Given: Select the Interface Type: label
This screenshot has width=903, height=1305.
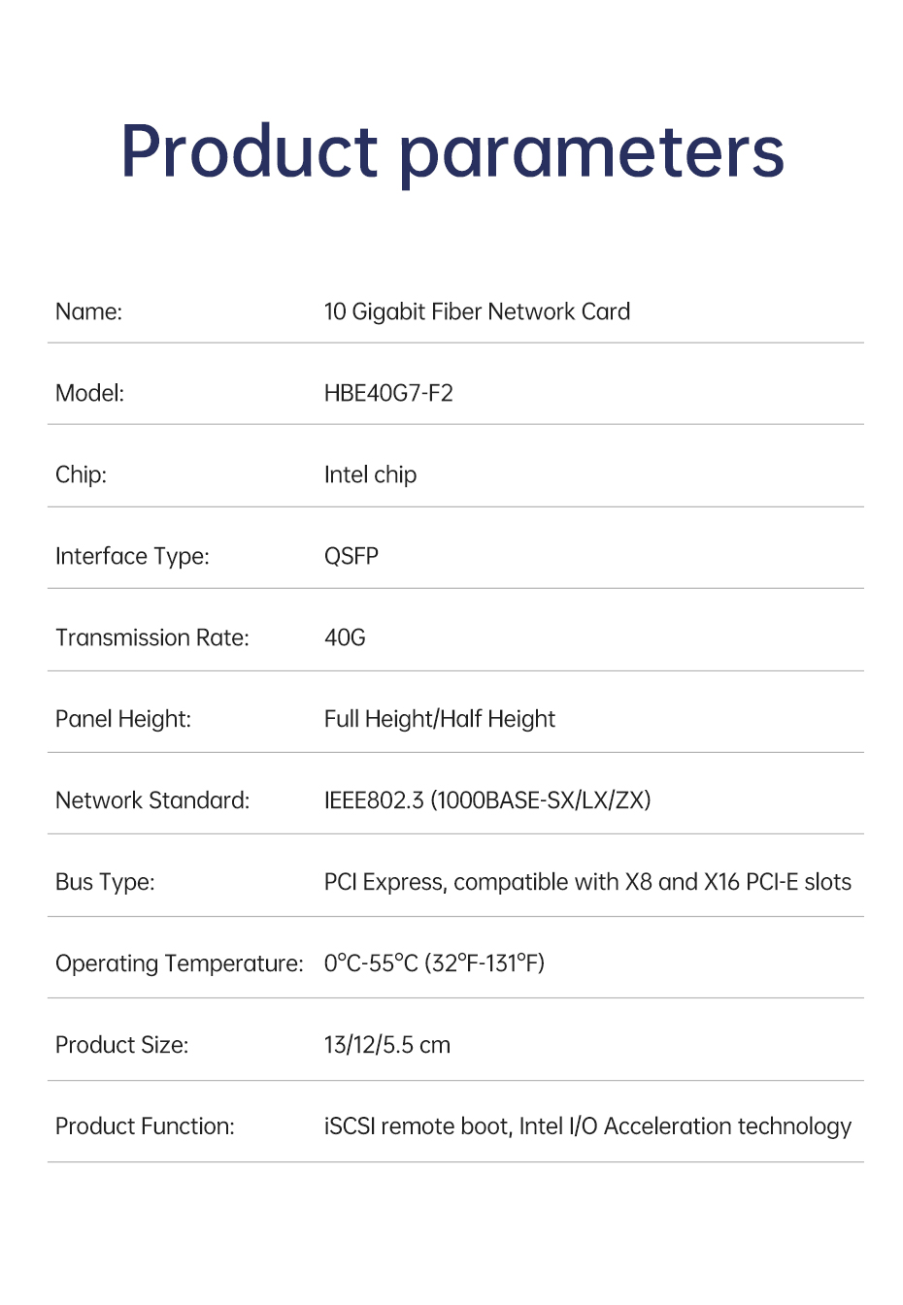Looking at the screenshot, I should [x=132, y=556].
